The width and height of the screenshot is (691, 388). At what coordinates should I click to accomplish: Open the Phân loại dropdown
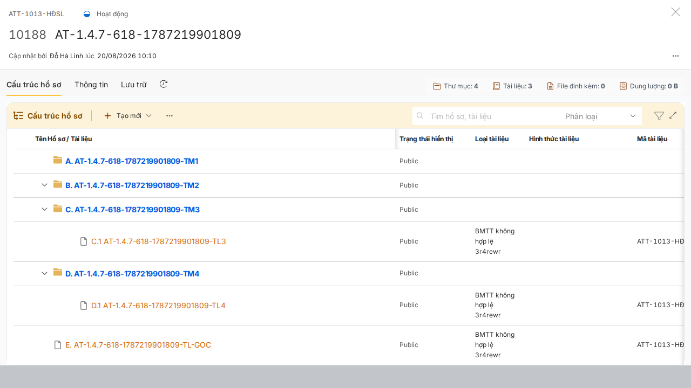[x=600, y=116]
